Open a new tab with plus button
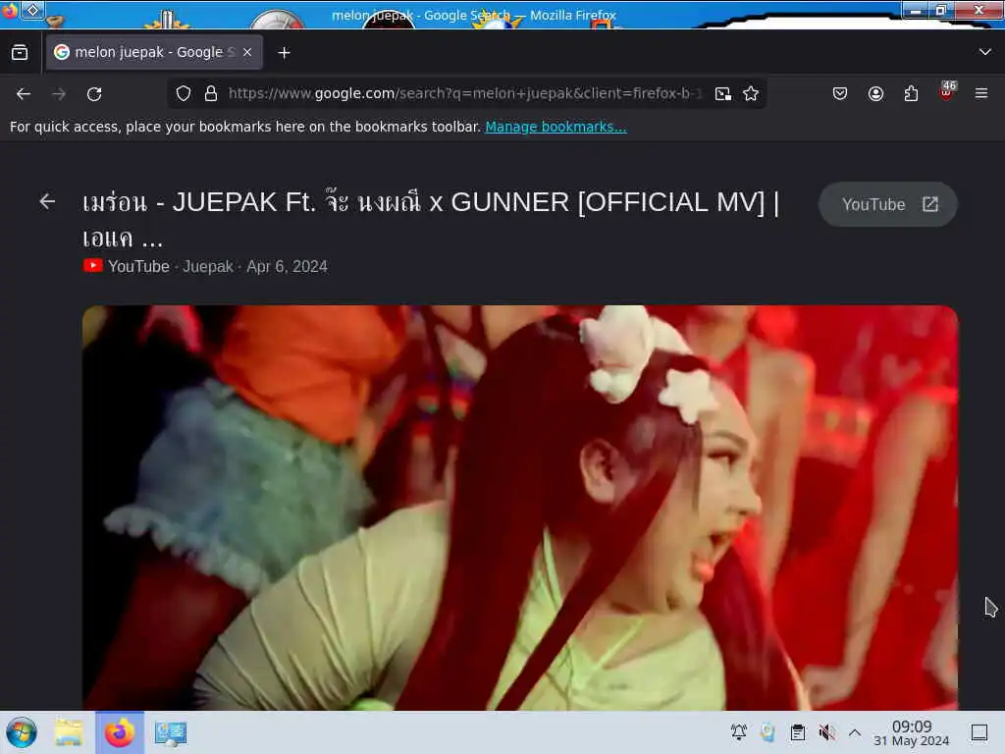Screen dimensions: 1005x754 pos(284,53)
